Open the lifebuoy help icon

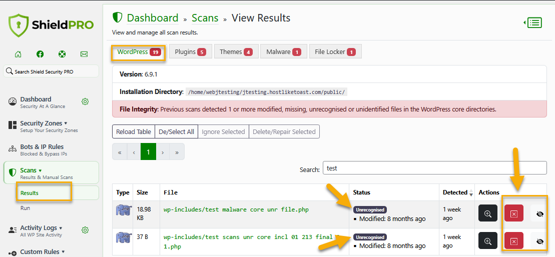pyautogui.click(x=62, y=54)
